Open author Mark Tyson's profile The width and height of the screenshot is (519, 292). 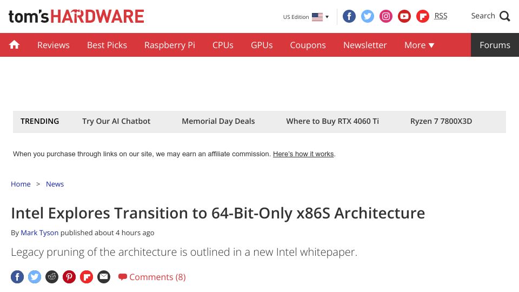tap(39, 233)
